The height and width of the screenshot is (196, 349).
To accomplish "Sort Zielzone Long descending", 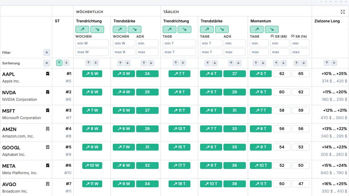I will click(334, 63).
